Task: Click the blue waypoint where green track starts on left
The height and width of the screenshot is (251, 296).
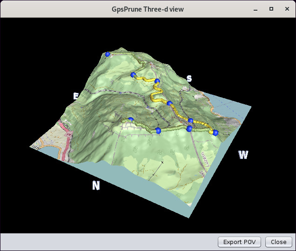Action: point(131,120)
